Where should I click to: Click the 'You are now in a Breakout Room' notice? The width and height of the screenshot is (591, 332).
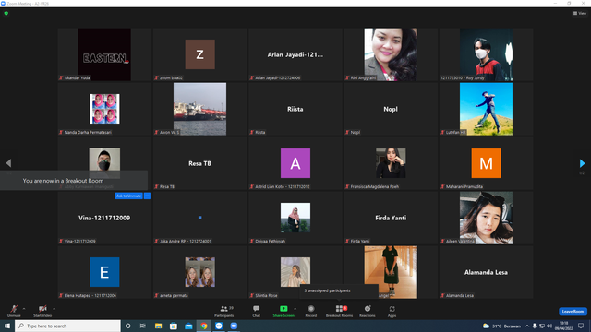pyautogui.click(x=74, y=181)
